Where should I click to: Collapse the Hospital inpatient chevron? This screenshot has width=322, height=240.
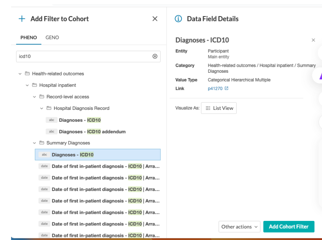27,85
